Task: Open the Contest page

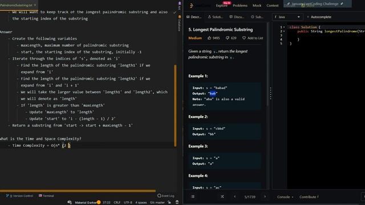Action: coord(273,5)
